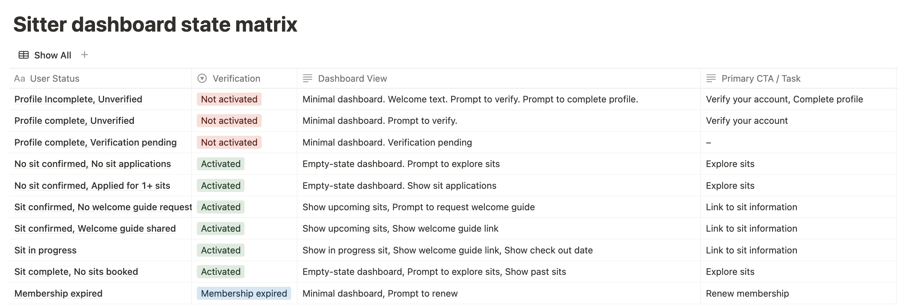Open Sit confirmed, Welcome guide shared page
The image size is (898, 305).
[x=95, y=228]
